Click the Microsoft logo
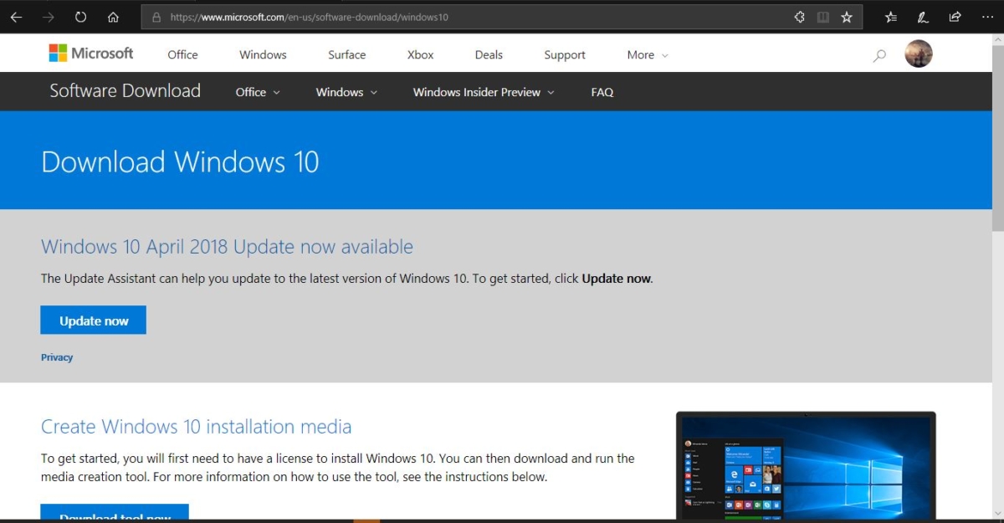This screenshot has width=1004, height=523. click(90, 53)
